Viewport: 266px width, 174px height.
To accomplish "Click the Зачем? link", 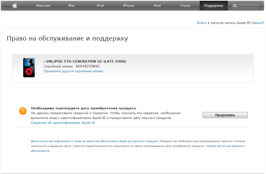I will pos(257,23).
